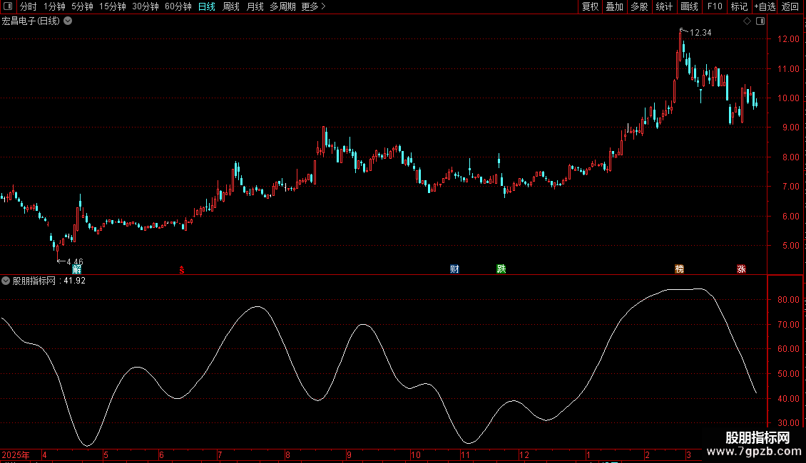Click the diamond marker icon on the chart

click(748, 21)
